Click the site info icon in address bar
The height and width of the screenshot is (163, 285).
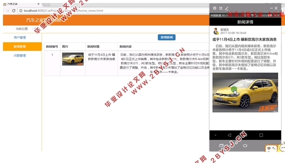pyautogui.click(x=21, y=11)
